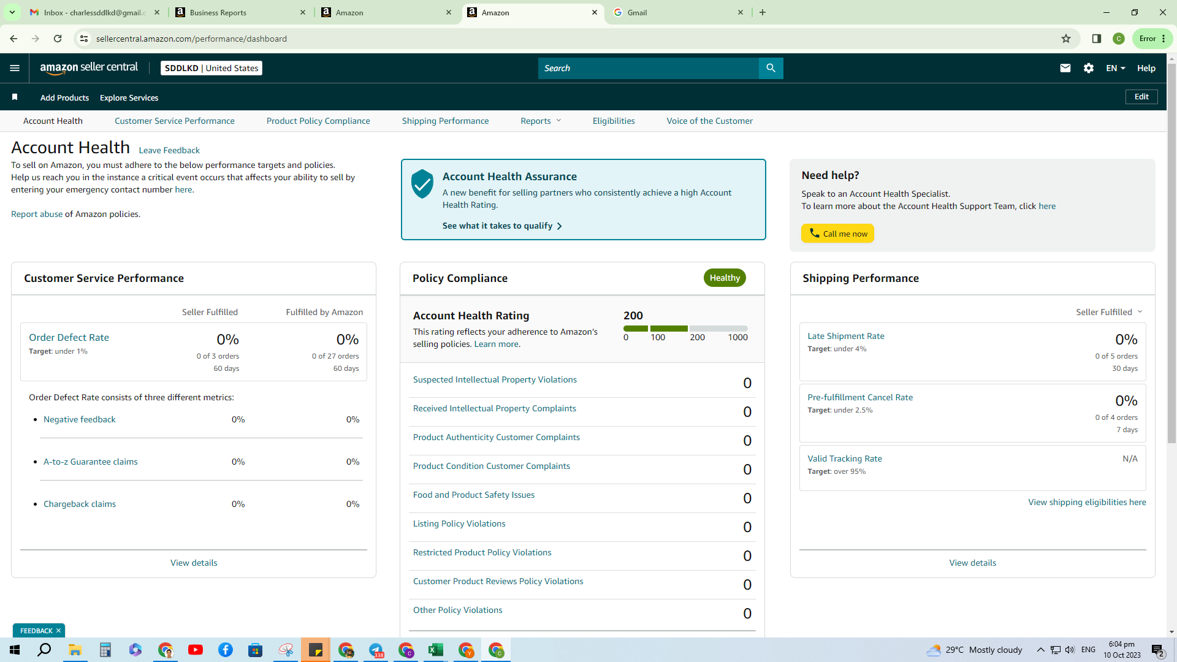Open YouTube from the taskbar
This screenshot has height=662, width=1177.
196,650
